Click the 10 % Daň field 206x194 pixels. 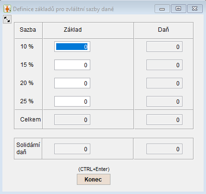coord(164,47)
